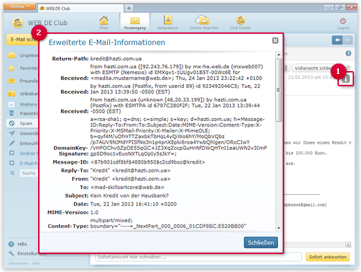The image size is (361, 272).
Task: Open a new browser tab with plus
Action: [x=129, y=8]
